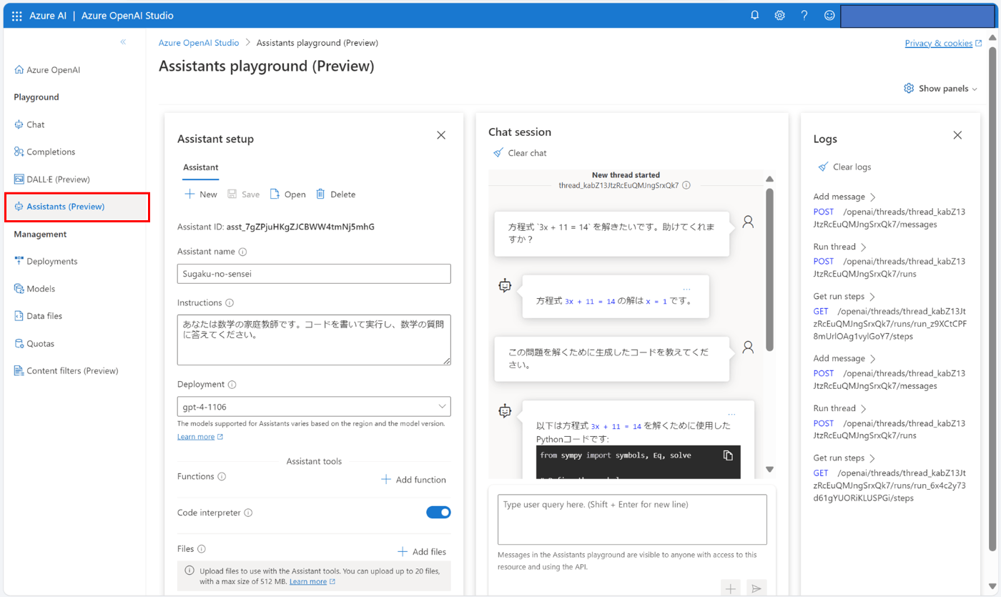
Task: Clear the chat session
Action: coord(520,153)
